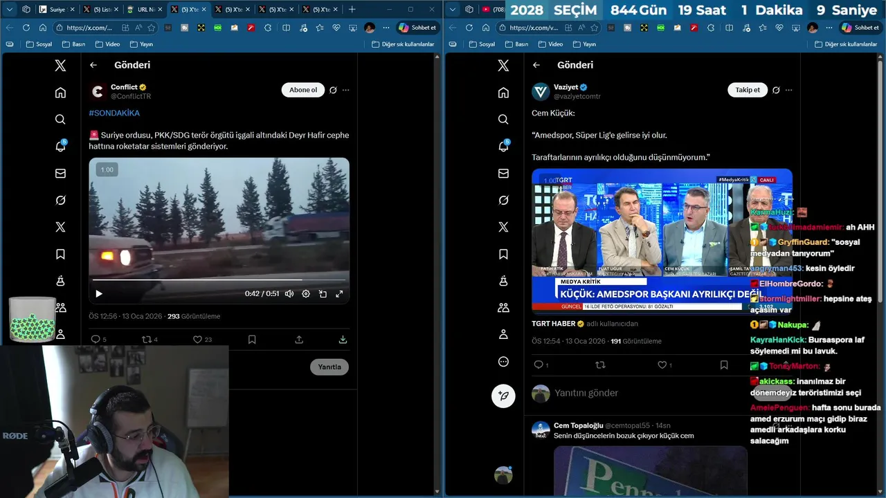Viewport: 886px width, 498px height.
Task: Share the Conflict post
Action: (x=299, y=340)
